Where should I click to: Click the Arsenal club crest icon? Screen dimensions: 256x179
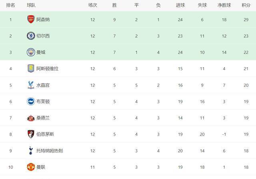[31, 20]
